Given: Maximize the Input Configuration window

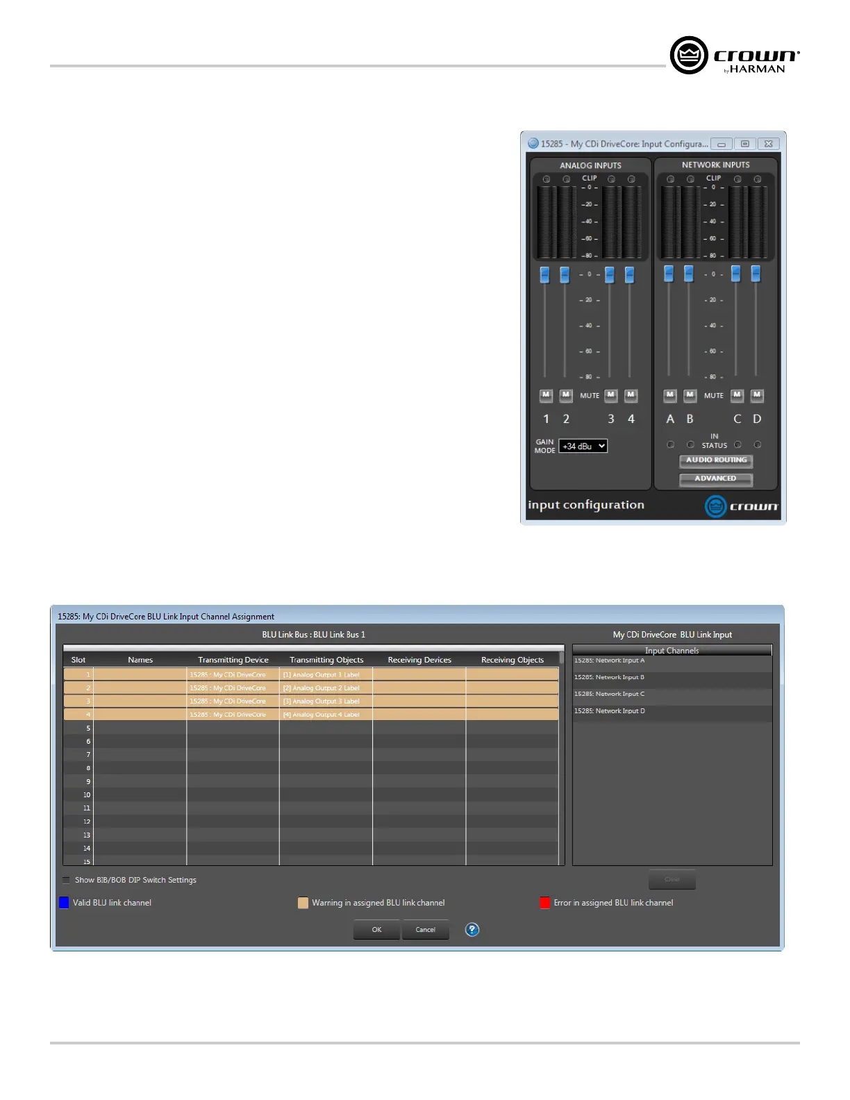Looking at the screenshot, I should 745,144.
